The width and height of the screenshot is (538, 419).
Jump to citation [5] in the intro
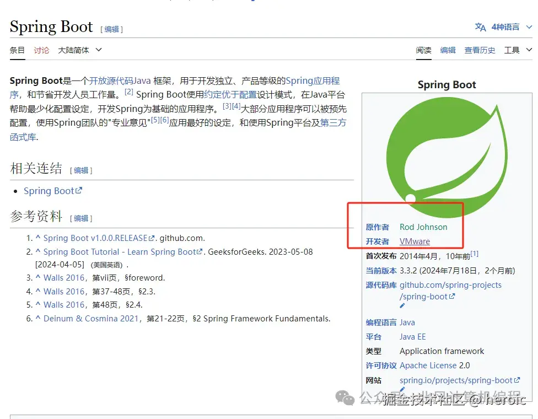(x=155, y=120)
